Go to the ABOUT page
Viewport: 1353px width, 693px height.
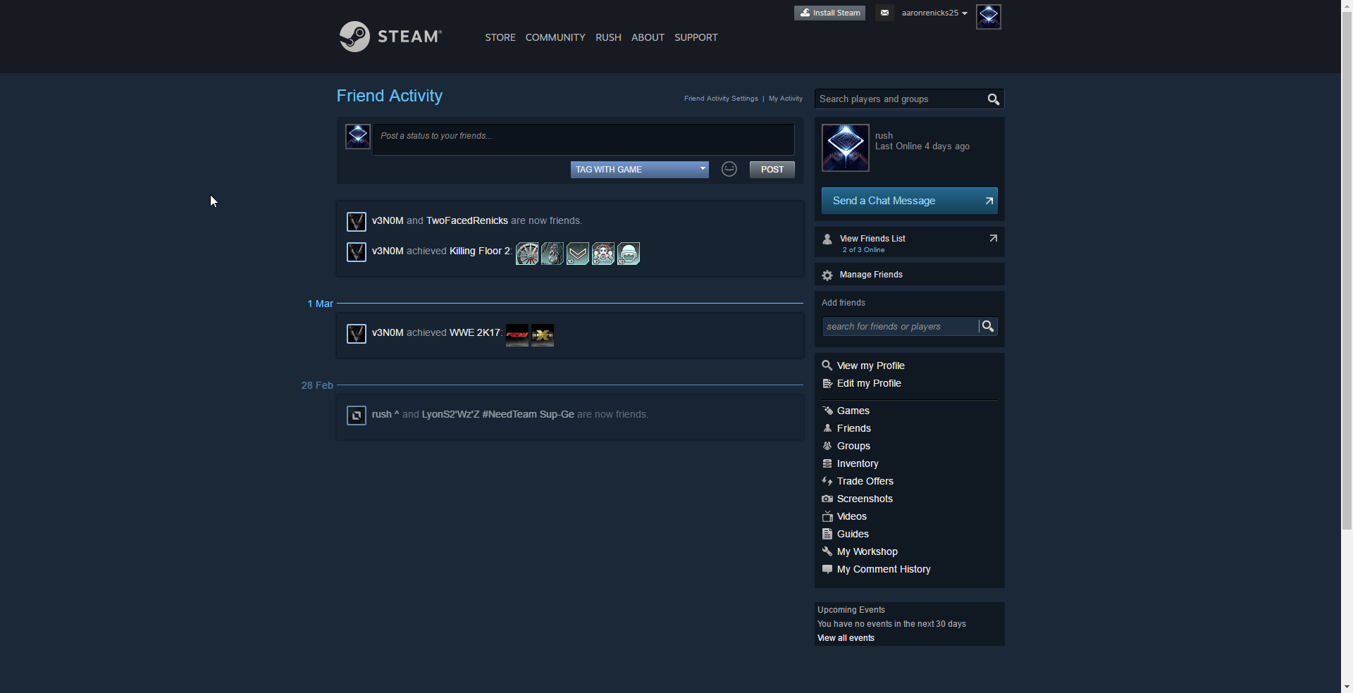click(648, 37)
